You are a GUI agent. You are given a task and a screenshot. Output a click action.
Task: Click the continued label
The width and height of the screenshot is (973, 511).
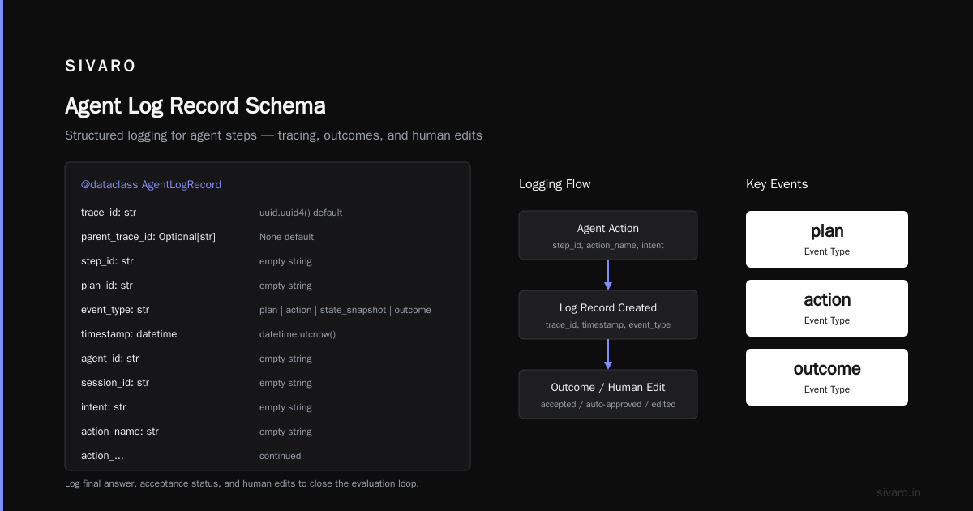point(280,456)
